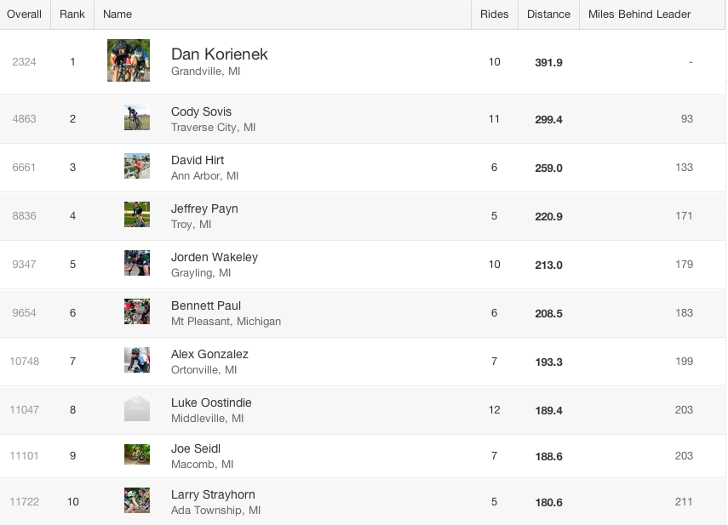Screen dimensions: 728x525
Task: Click Luke Oostindie's placeholder avatar
Action: click(x=137, y=409)
